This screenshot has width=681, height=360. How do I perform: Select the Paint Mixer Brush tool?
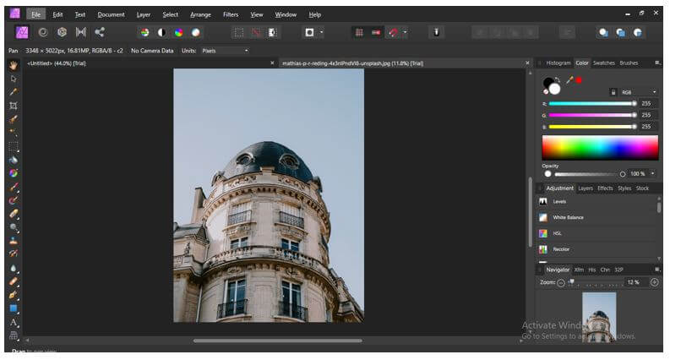14,200
